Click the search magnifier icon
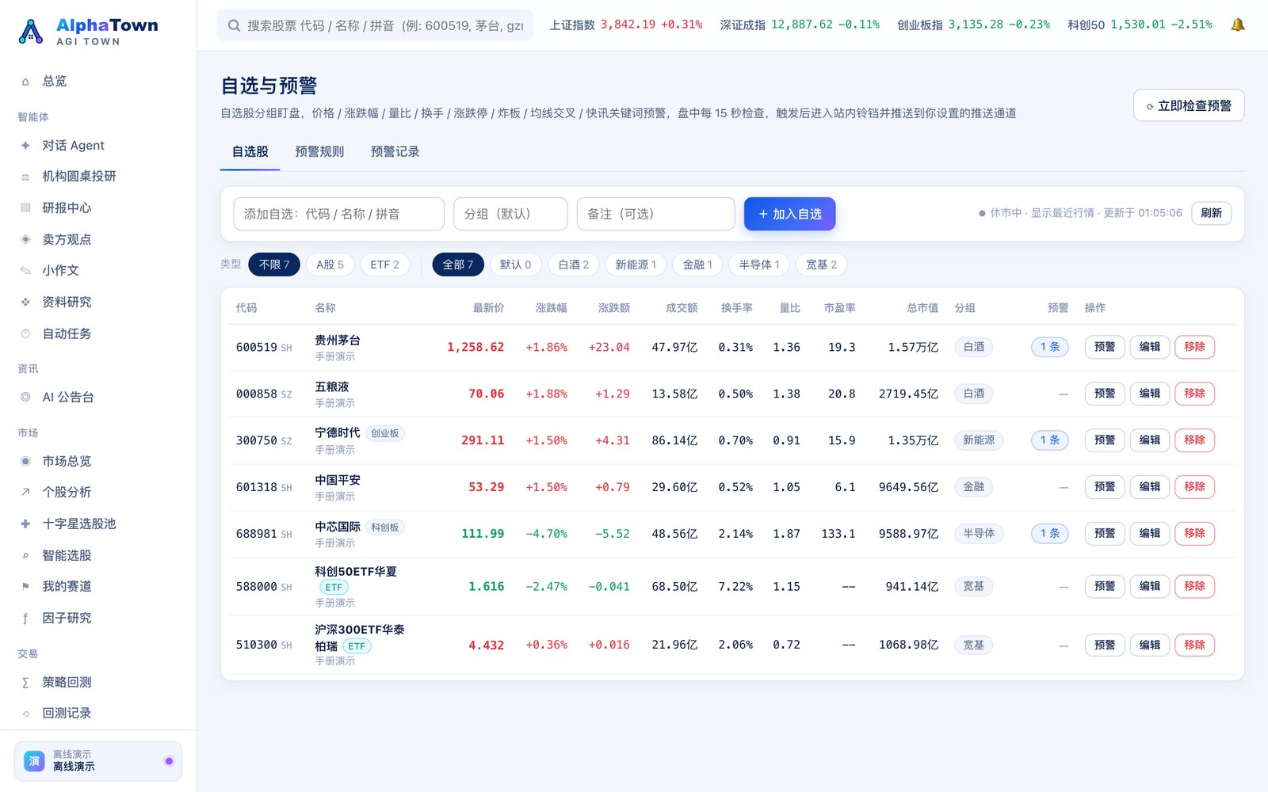The width and height of the screenshot is (1268, 792). pyautogui.click(x=234, y=25)
